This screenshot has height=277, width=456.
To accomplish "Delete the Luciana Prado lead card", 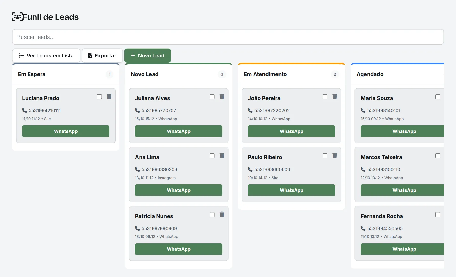I will pyautogui.click(x=109, y=97).
